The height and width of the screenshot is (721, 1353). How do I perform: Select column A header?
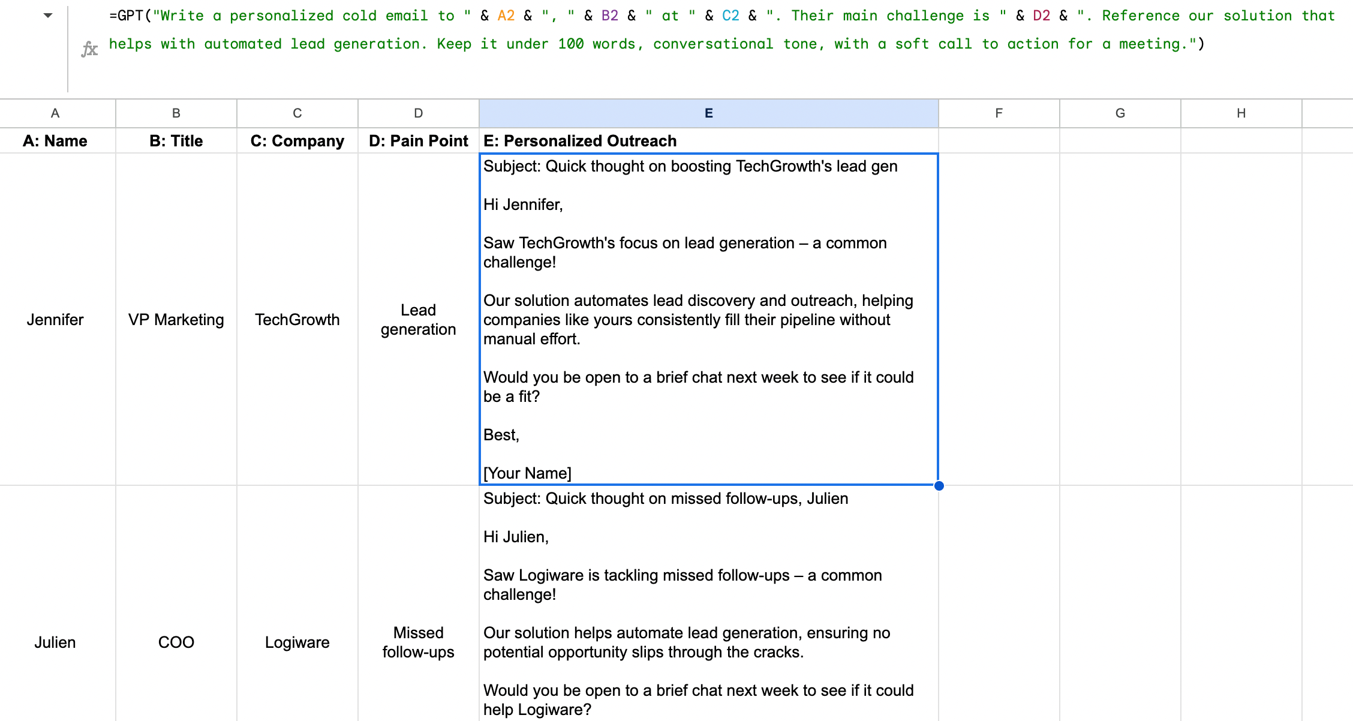click(55, 113)
